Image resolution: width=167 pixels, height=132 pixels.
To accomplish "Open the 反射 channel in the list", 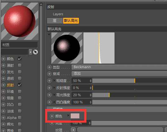I will 10,85.
